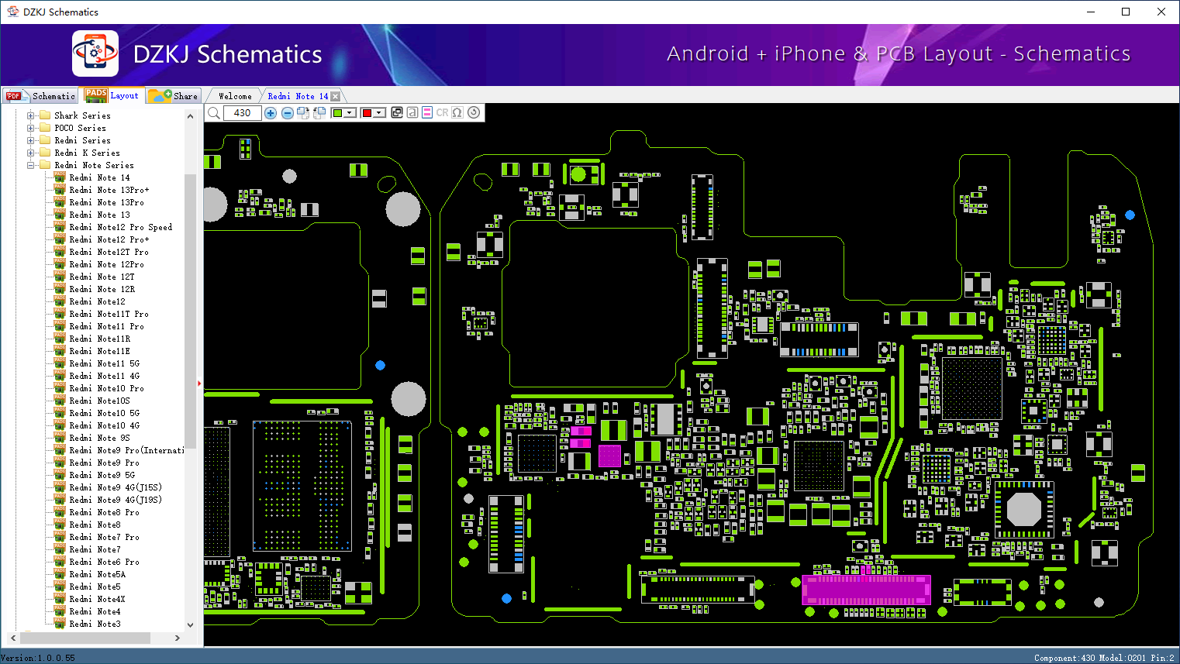Click the board icon beside Redmi Note12 Pro+

click(x=60, y=239)
